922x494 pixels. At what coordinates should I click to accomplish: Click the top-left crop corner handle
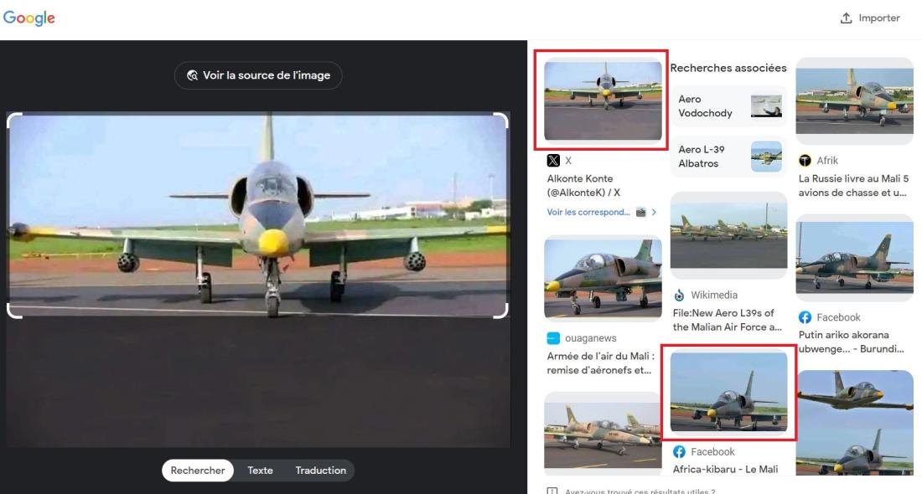click(13, 119)
